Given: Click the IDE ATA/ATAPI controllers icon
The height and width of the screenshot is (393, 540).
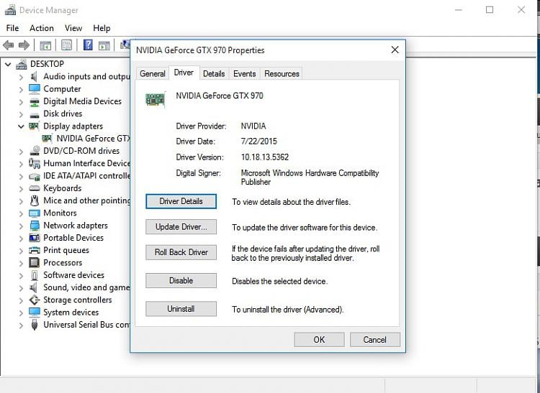Looking at the screenshot, I should (x=35, y=176).
